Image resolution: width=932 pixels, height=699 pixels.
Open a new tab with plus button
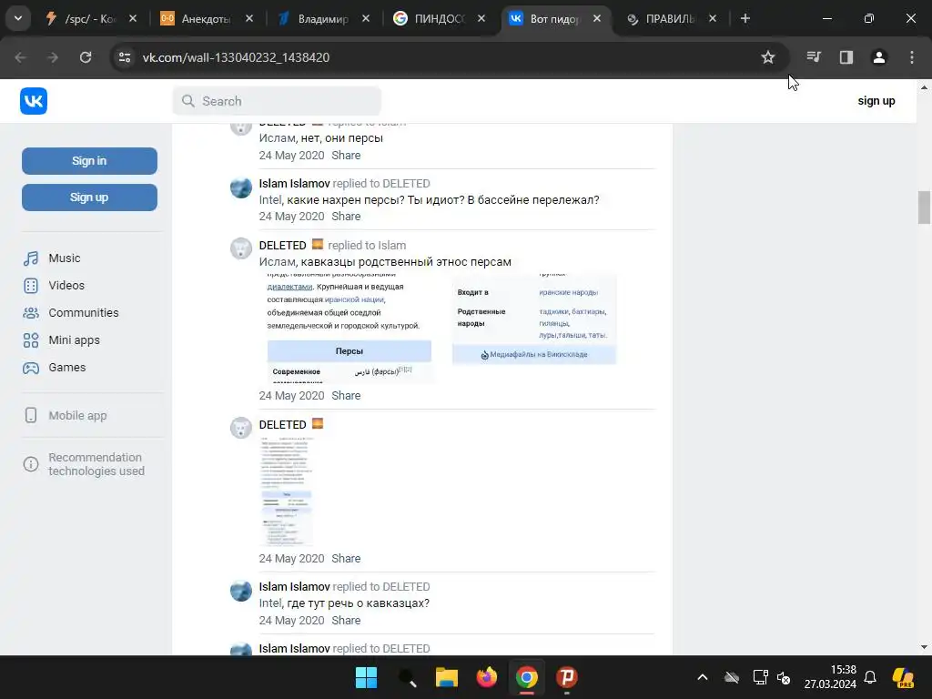745,18
